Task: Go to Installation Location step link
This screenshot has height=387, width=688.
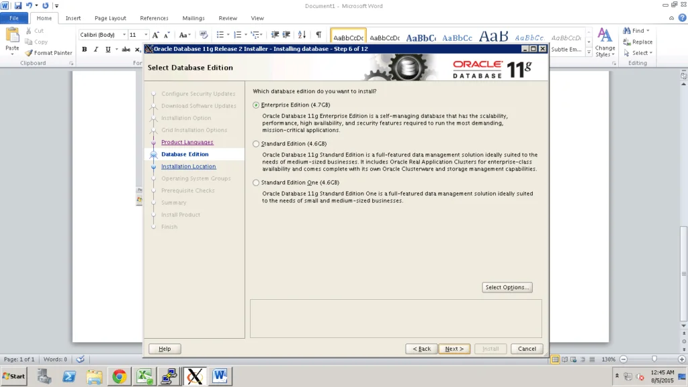Action: (x=188, y=166)
